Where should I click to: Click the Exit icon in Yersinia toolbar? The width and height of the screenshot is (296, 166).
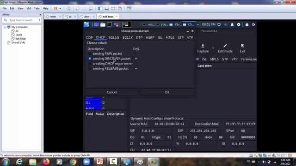pyautogui.click(x=242, y=46)
